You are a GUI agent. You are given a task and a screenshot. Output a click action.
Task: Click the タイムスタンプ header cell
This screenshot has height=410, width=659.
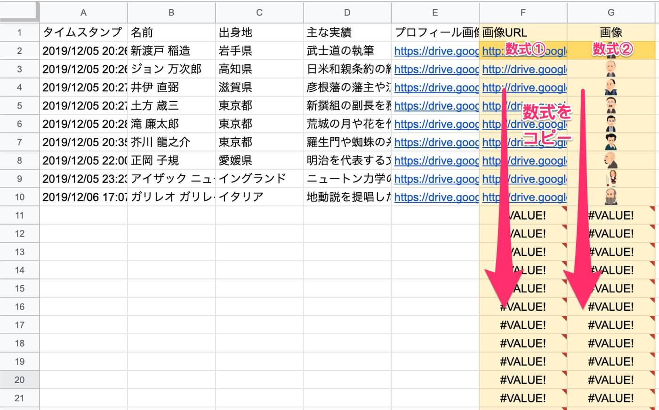pyautogui.click(x=83, y=32)
